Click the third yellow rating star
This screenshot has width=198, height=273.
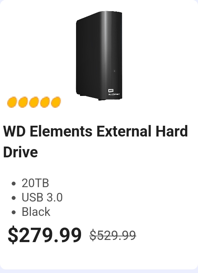[x=34, y=102]
